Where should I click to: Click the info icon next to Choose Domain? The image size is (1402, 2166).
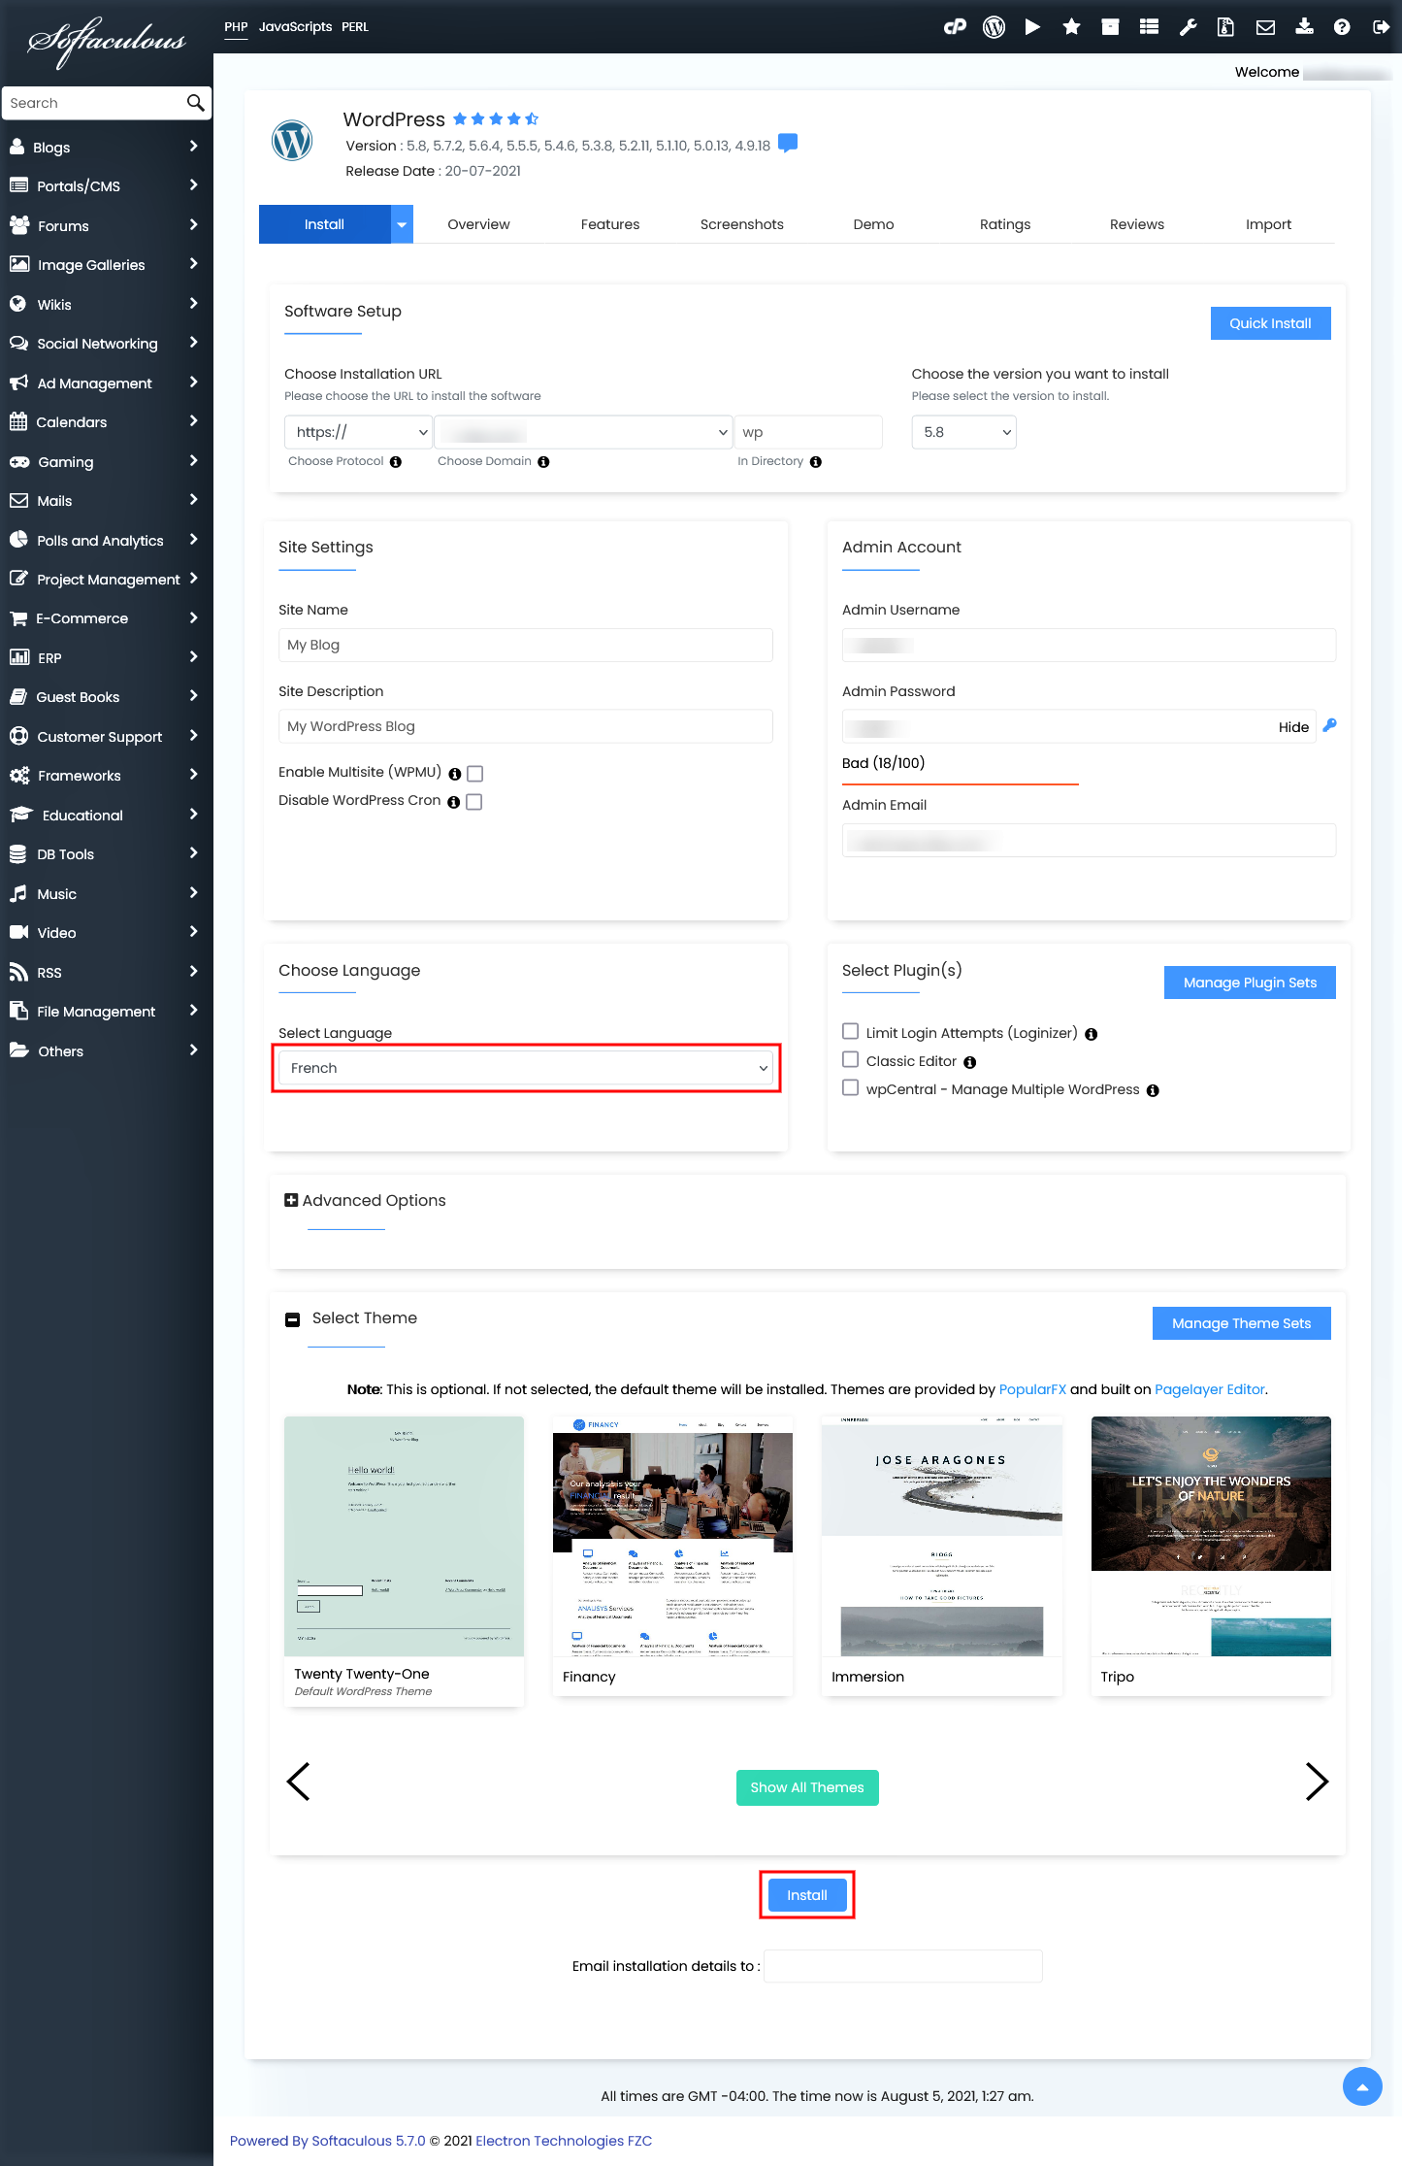[x=543, y=462]
